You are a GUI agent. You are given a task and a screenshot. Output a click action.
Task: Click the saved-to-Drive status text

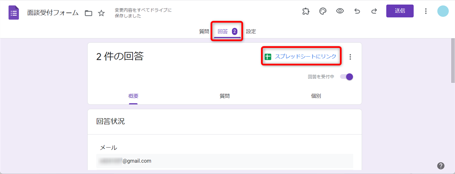(x=143, y=13)
